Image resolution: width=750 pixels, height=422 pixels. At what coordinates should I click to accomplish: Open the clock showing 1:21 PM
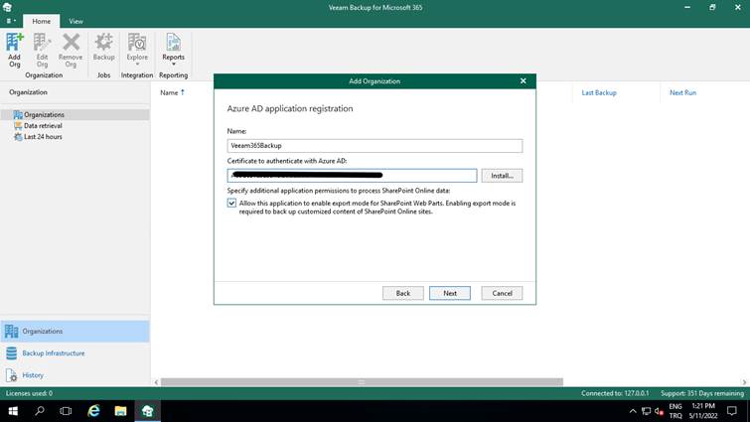(x=703, y=411)
